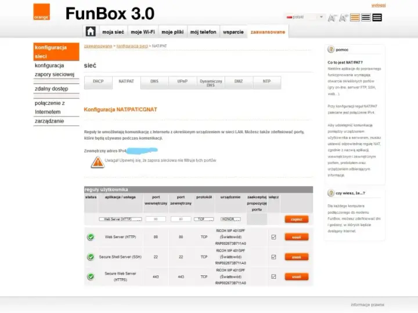Delete the Secure Web Server (HTTPS) rule with usuń

tap(297, 276)
